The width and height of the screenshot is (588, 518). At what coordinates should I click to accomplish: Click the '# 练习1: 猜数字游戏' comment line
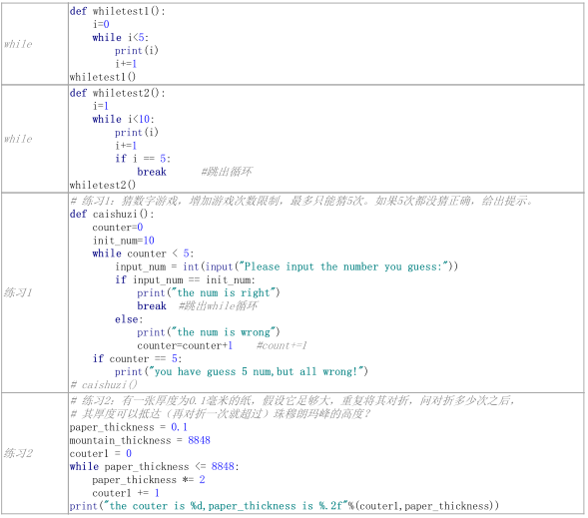301,202
